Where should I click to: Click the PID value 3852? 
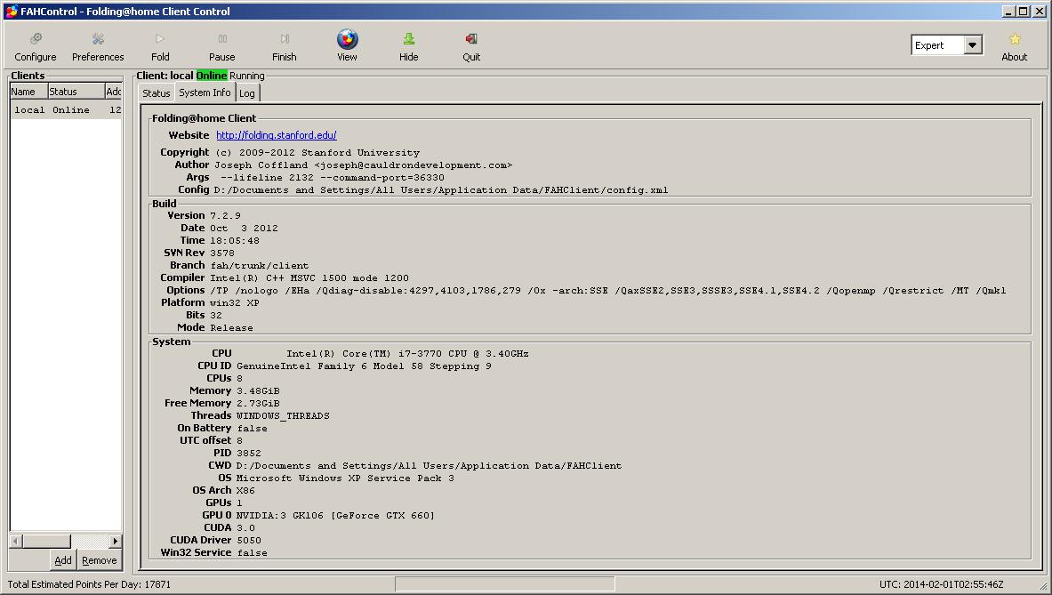click(248, 454)
